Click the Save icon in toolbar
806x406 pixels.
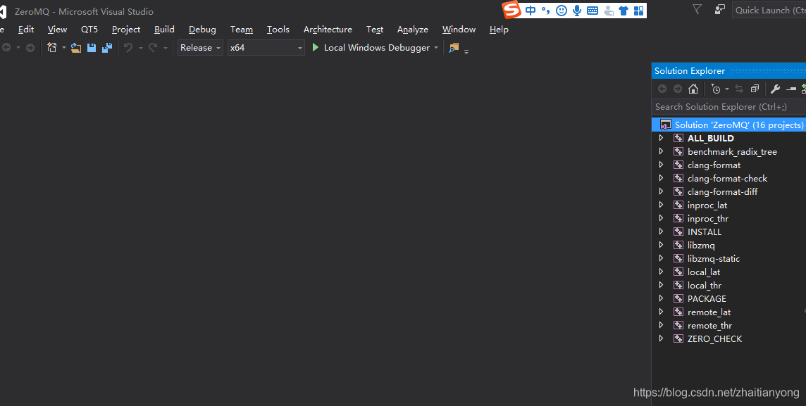coord(92,48)
